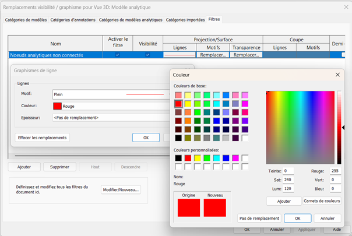Pick the pink swatch in first basic row
Image resolution: width=352 pixels, height=236 pixels.
235,95
